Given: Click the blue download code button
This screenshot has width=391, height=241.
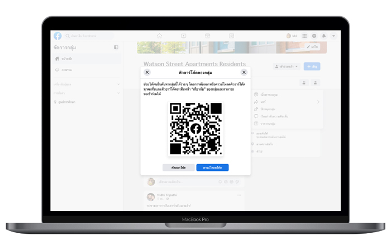Looking at the screenshot, I should tap(212, 168).
